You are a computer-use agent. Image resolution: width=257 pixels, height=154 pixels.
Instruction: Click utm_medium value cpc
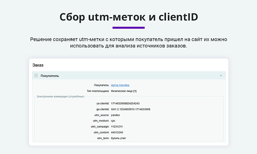[x=113, y=121]
